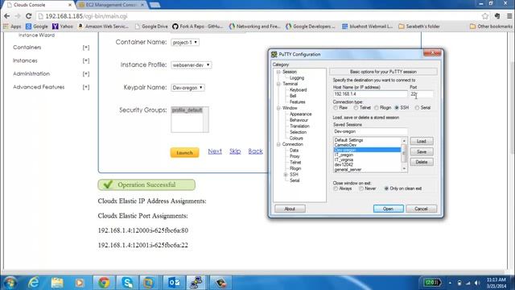Bookmark this page with star icon
The height and width of the screenshot is (290, 515).
coord(485,16)
